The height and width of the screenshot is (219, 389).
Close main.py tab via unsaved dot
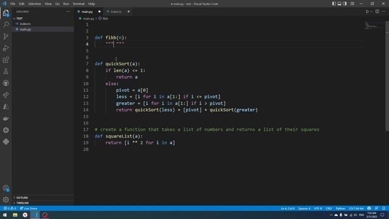[x=99, y=12]
